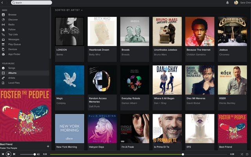This screenshot has width=251, height=157.
Task: Click the Messages inbox icon
Action: [x=3, y=40]
